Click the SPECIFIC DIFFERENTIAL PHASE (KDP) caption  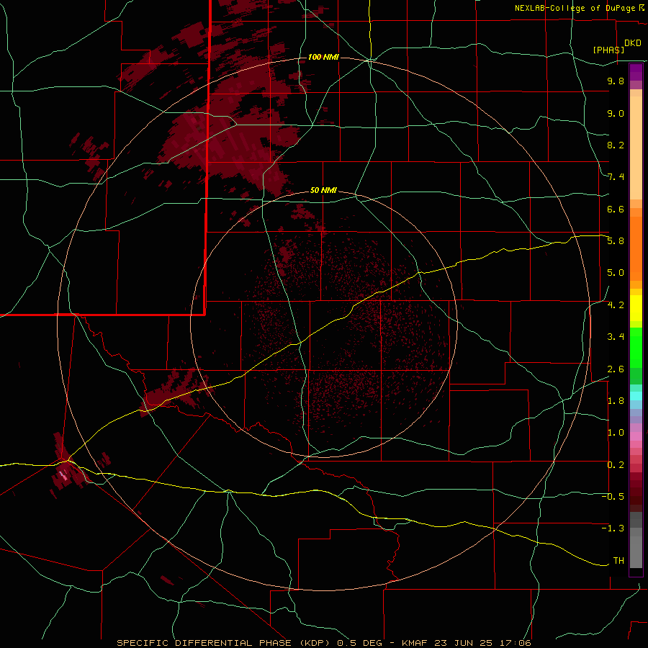(225, 643)
